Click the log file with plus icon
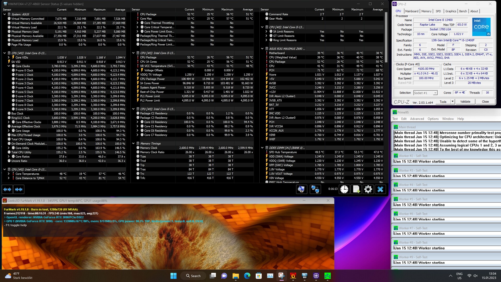Image resolution: width=501 pixels, height=282 pixels. tap(356, 189)
